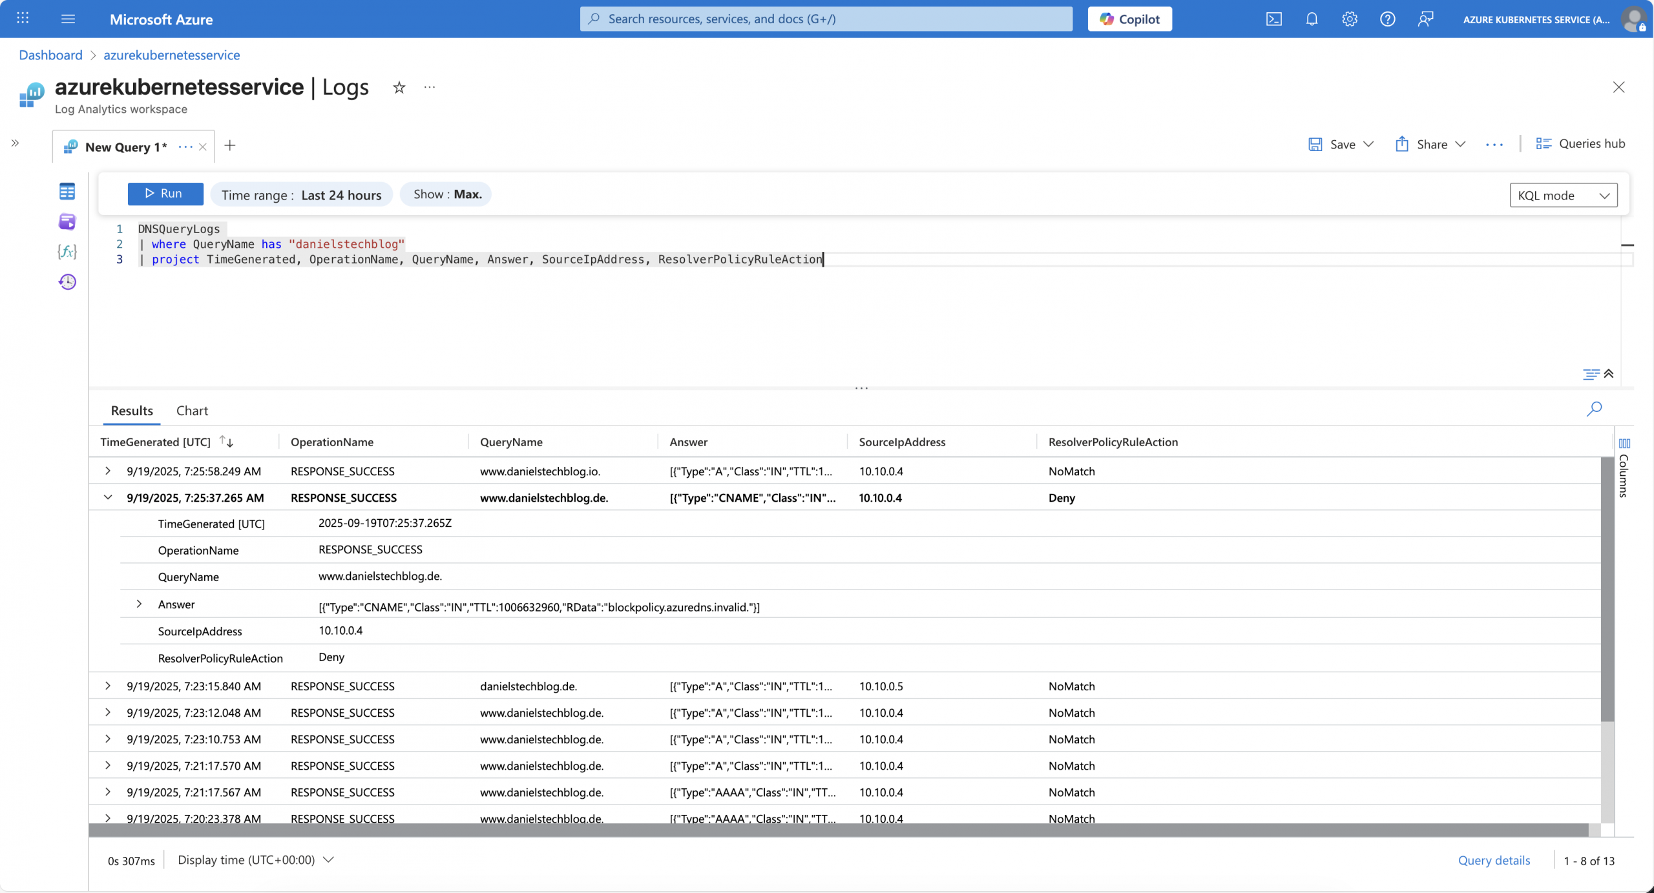The image size is (1654, 893).
Task: Open Cloud Shell from top bar
Action: [1273, 19]
